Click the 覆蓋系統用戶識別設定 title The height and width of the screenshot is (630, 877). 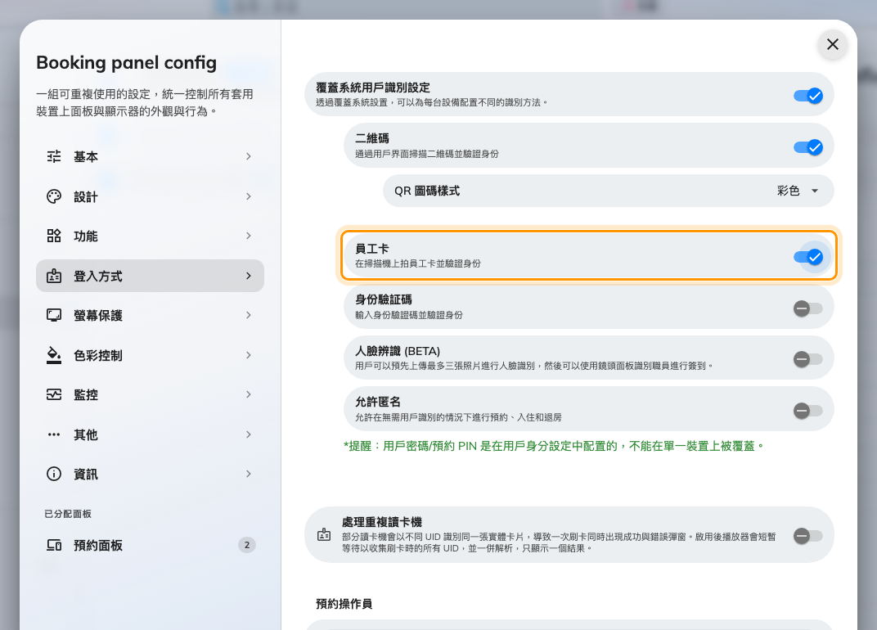[373, 88]
